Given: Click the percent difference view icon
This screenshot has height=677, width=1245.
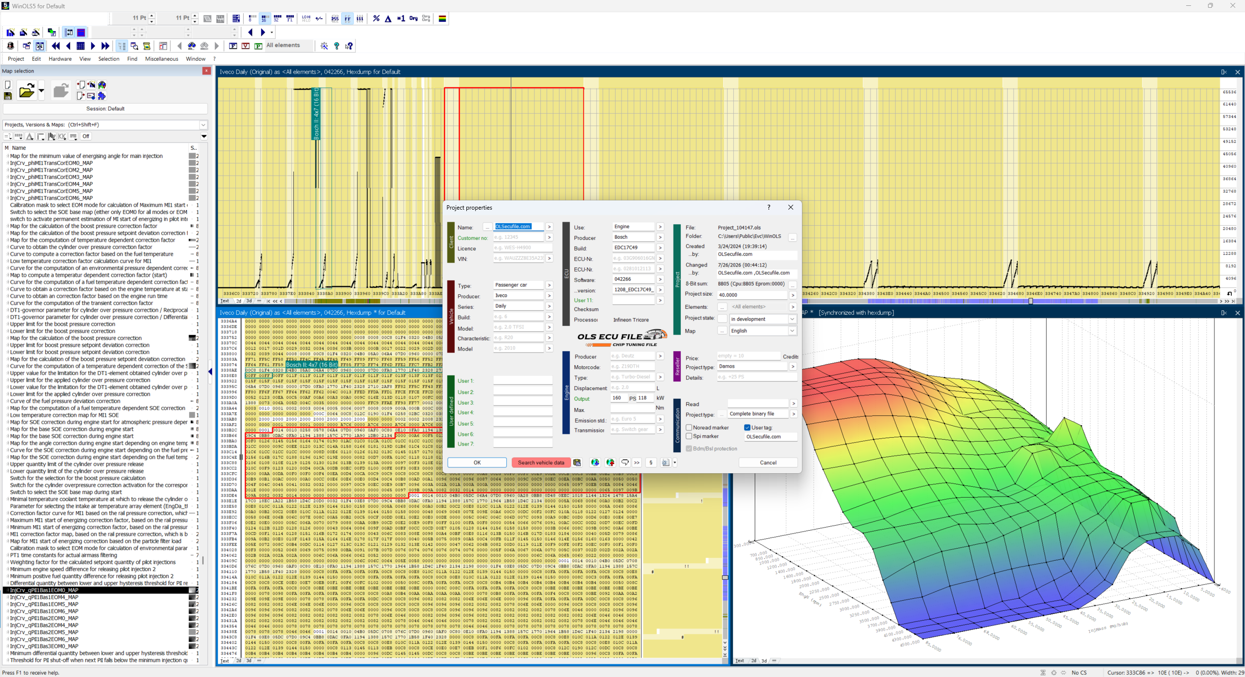Looking at the screenshot, I should click(x=376, y=18).
